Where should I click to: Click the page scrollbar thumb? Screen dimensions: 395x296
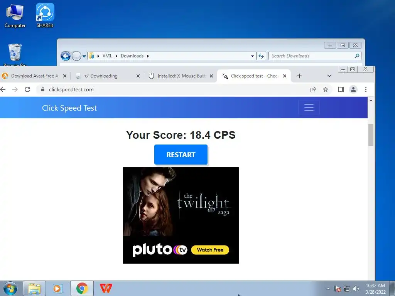click(x=371, y=135)
